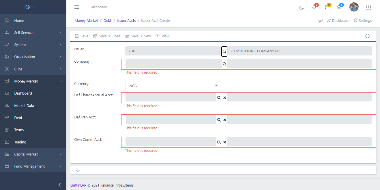This screenshot has height=190, width=380.
Task: Open notifications via the bell icon
Action: (x=314, y=8)
